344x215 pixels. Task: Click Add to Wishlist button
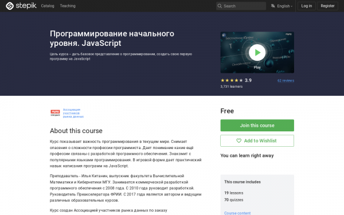coord(257,140)
